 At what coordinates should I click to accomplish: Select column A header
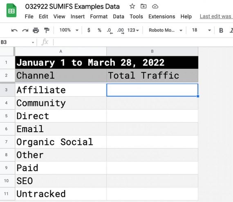click(61, 52)
